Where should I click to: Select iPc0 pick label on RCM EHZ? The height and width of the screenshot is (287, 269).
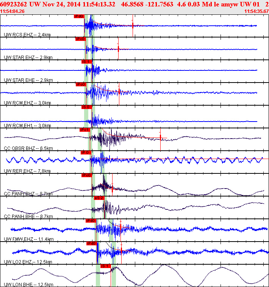click(x=81, y=84)
